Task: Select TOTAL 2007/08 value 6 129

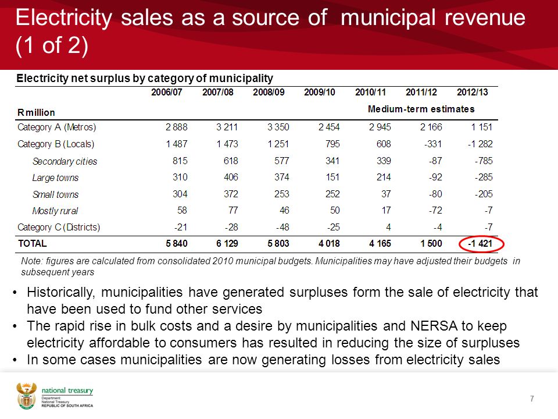Action: coord(227,244)
